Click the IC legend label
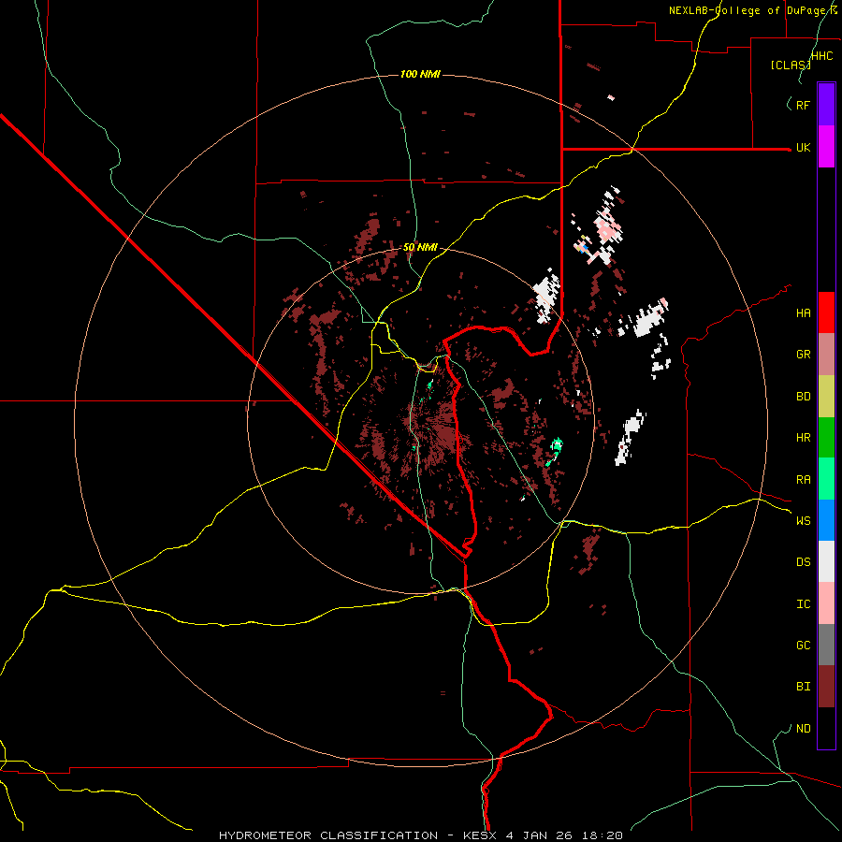The width and height of the screenshot is (842, 842). click(803, 604)
